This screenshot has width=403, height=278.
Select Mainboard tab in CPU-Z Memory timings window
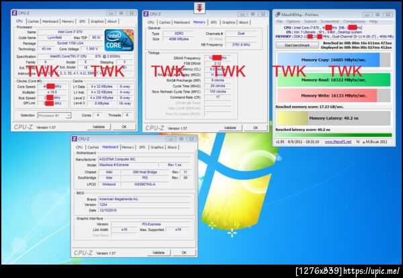(182, 22)
